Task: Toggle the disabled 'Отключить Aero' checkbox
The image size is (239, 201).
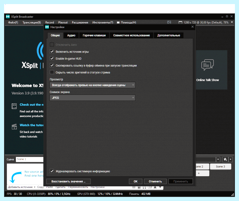Action: click(52, 44)
